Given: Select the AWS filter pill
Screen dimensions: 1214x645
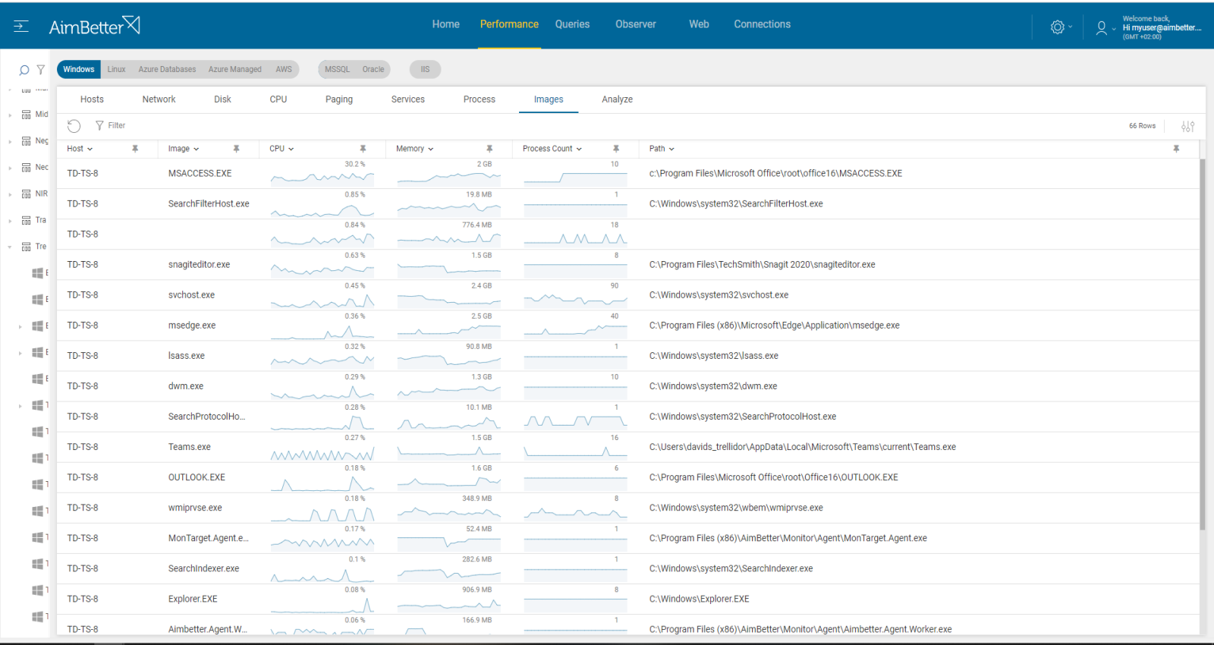Looking at the screenshot, I should (284, 69).
